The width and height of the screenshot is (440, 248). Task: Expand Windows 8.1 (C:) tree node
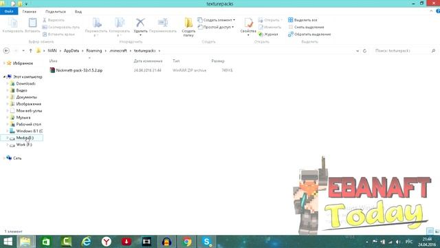(x=8, y=131)
